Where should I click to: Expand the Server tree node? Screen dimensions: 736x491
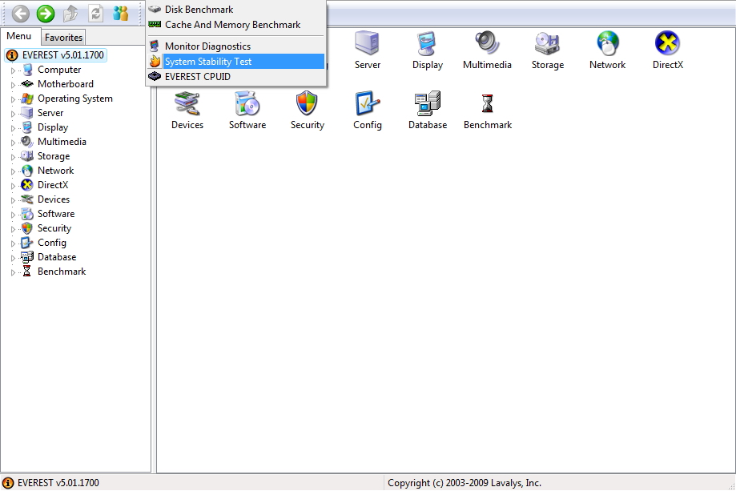pos(13,114)
